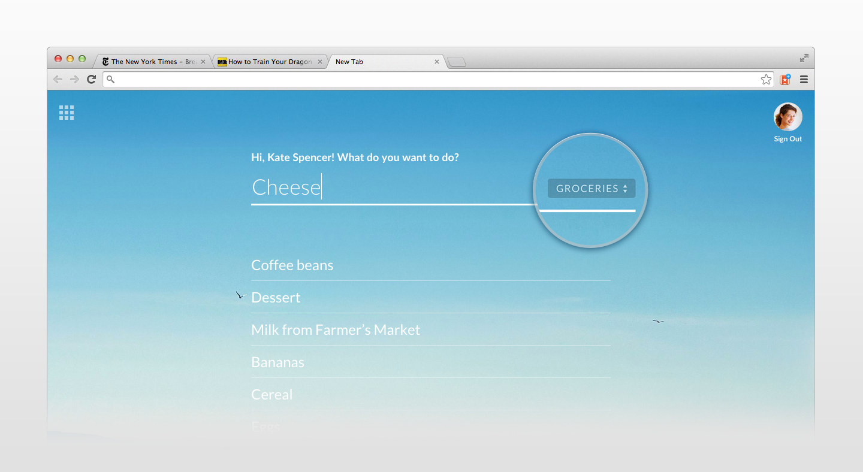
Task: Click the IMDb favicon on second tab
Action: pyautogui.click(x=222, y=62)
